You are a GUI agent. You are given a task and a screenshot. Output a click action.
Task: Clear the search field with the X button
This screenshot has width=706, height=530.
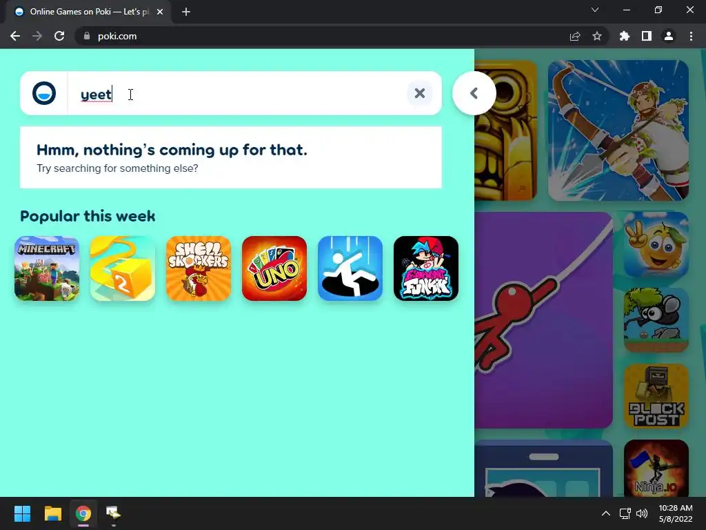click(420, 93)
